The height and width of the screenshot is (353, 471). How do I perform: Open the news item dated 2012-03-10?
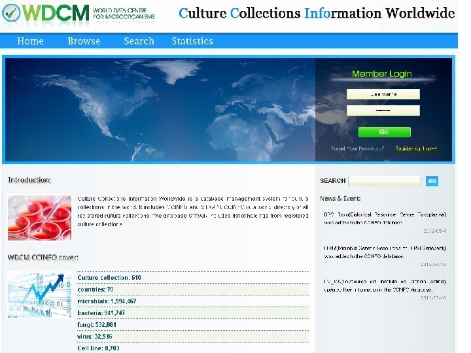(x=385, y=286)
